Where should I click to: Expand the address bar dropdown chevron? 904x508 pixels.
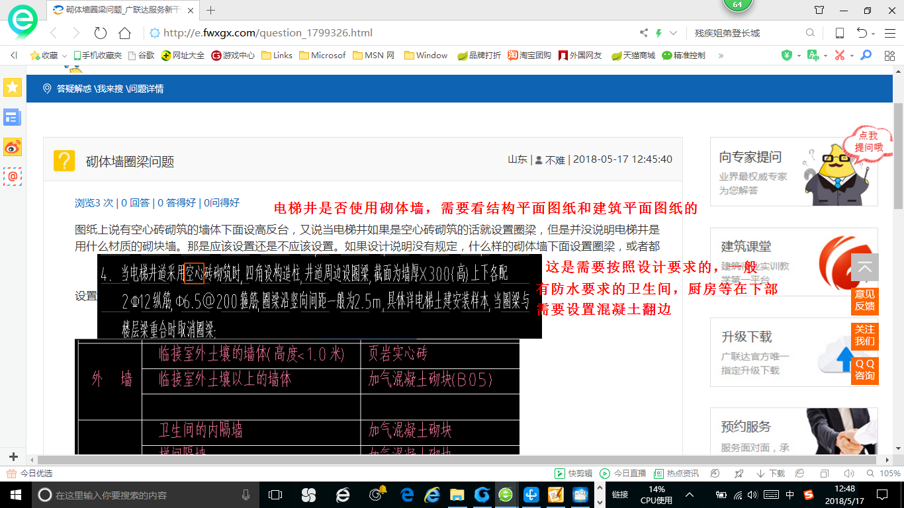674,33
